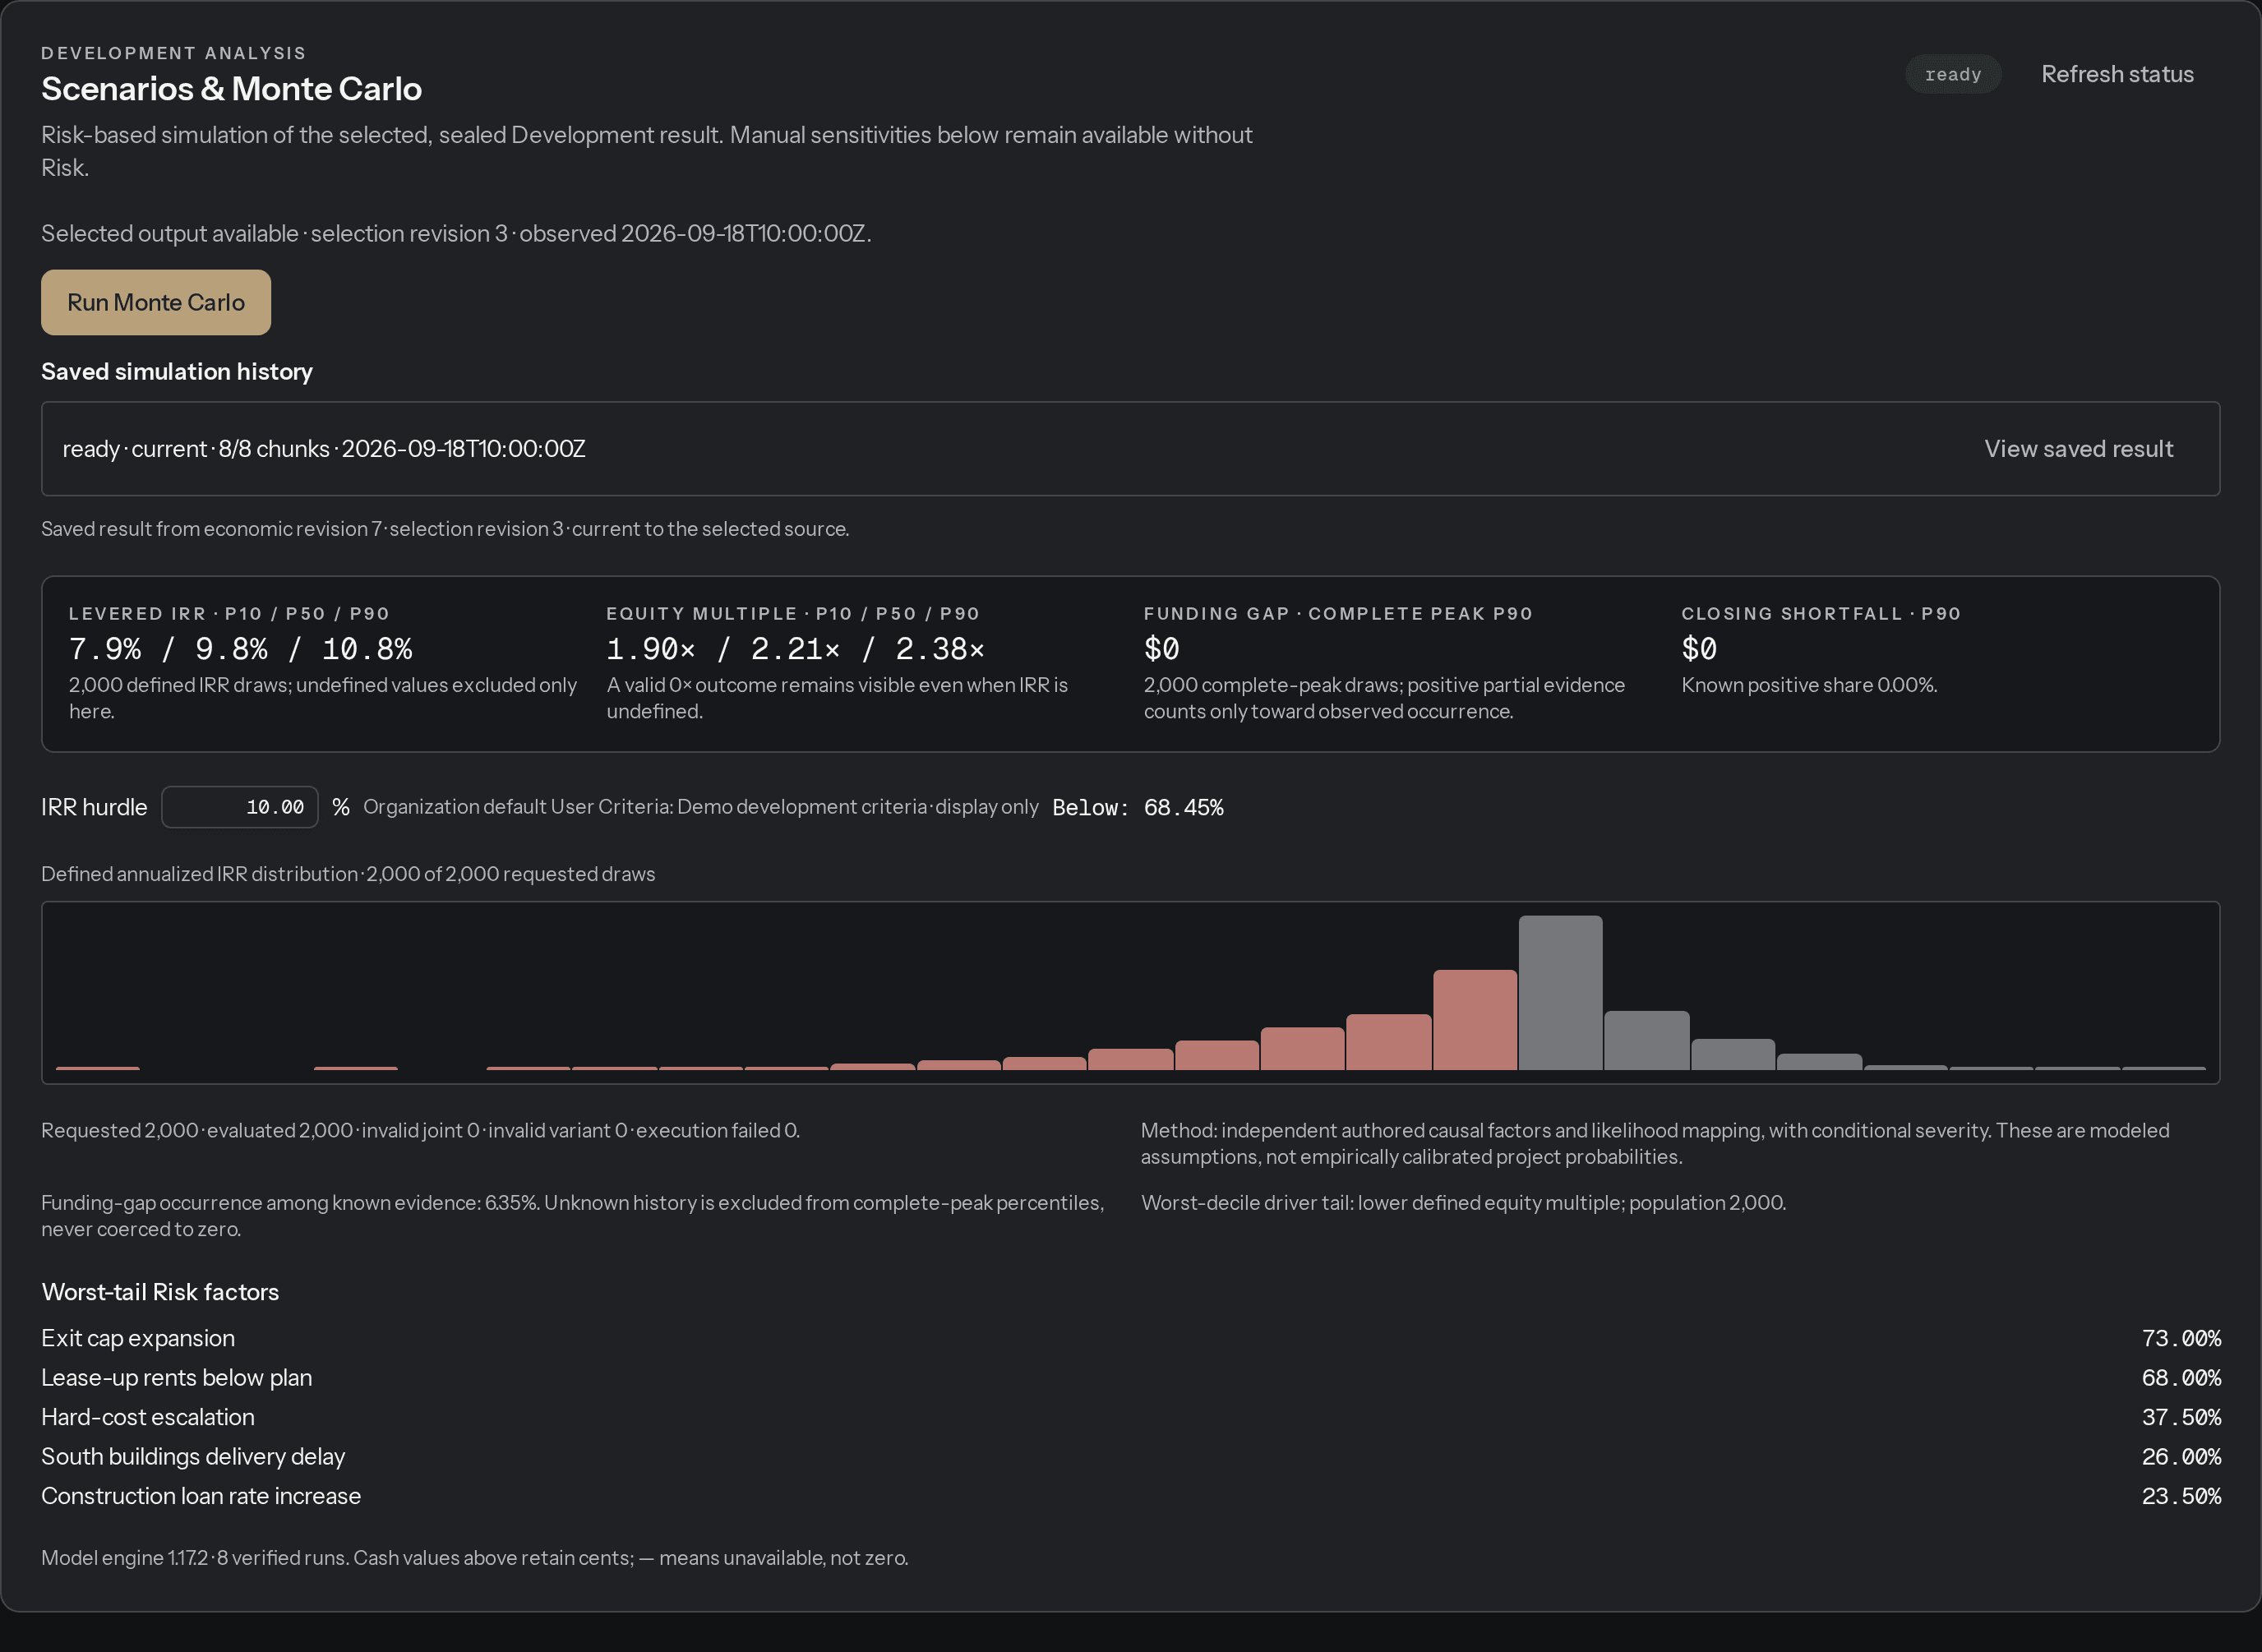
Task: Click the IRR hurdle input field
Action: [240, 807]
